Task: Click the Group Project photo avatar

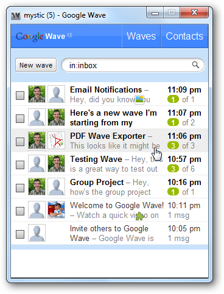Action: 37,186
